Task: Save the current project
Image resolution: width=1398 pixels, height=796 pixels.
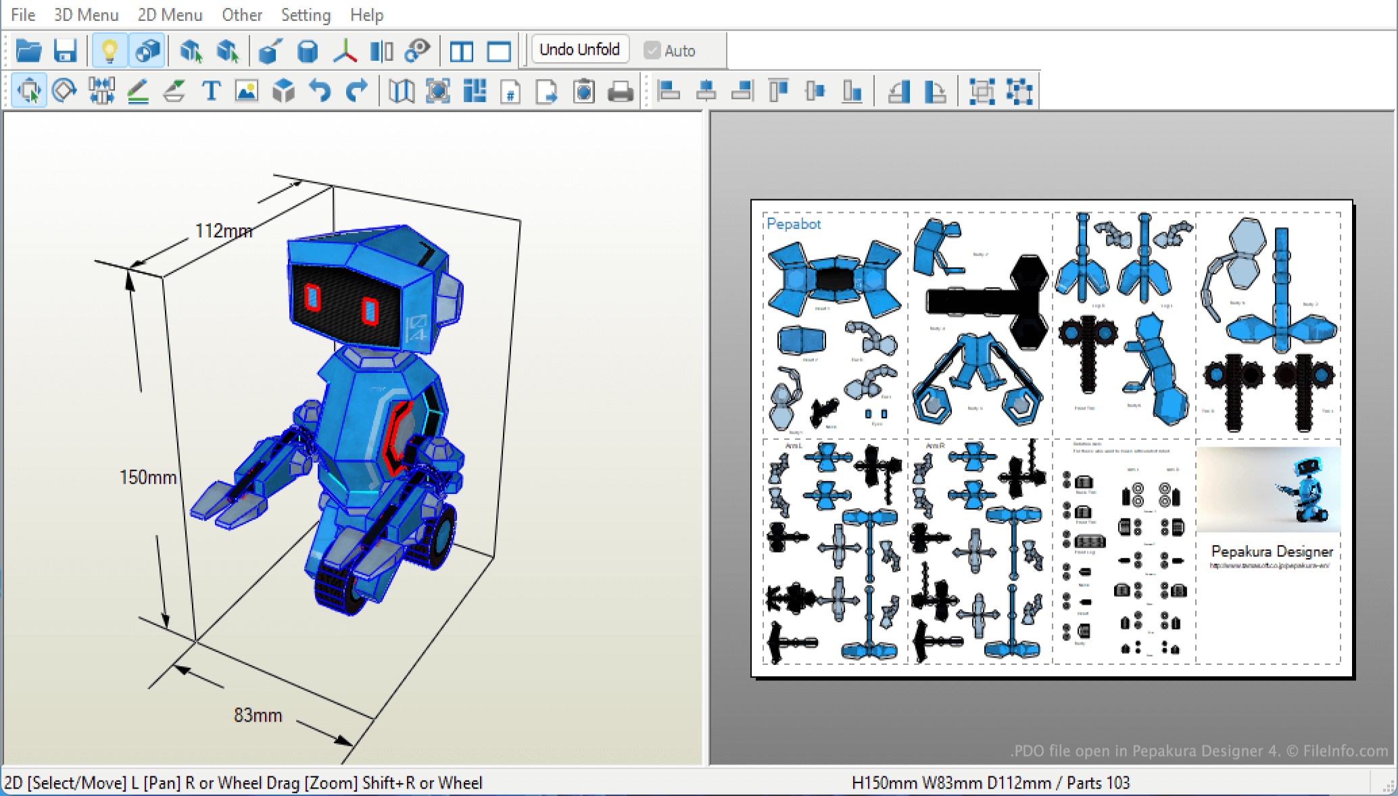Action: 64,50
